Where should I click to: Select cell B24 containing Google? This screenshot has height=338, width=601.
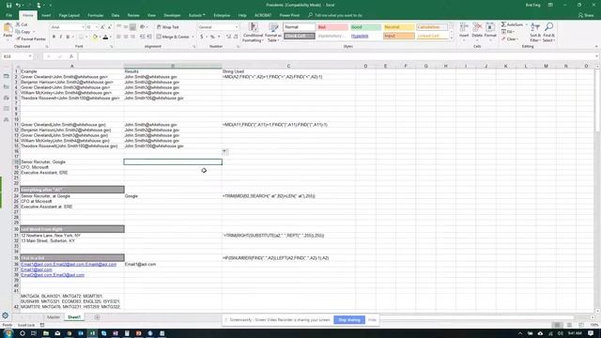173,196
